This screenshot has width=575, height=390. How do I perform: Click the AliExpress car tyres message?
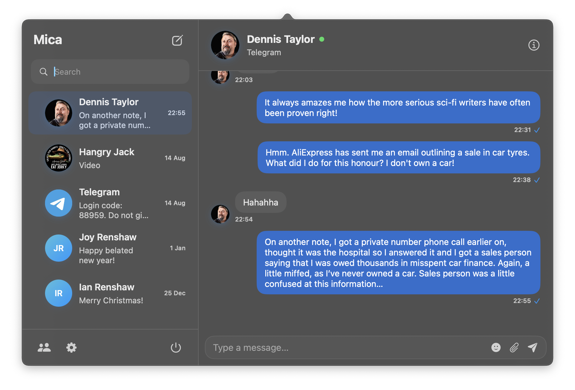click(x=399, y=157)
